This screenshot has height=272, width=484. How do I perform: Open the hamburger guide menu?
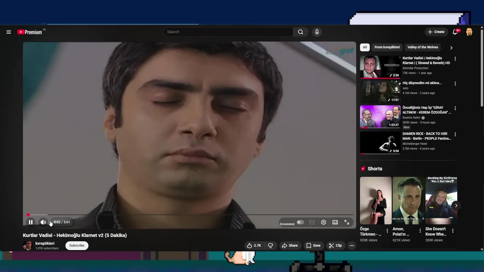point(9,32)
